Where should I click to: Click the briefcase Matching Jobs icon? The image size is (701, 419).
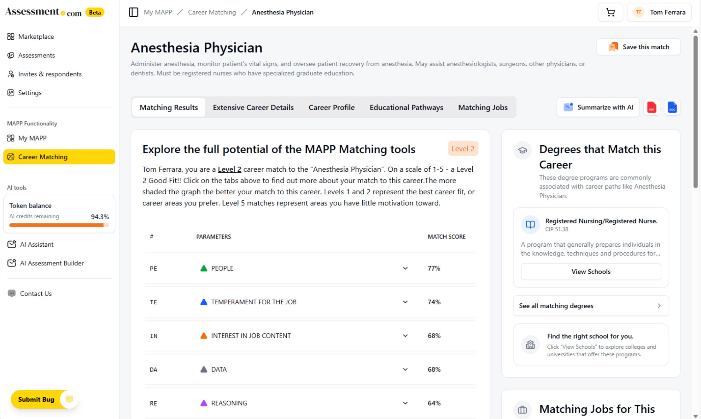pos(523,410)
